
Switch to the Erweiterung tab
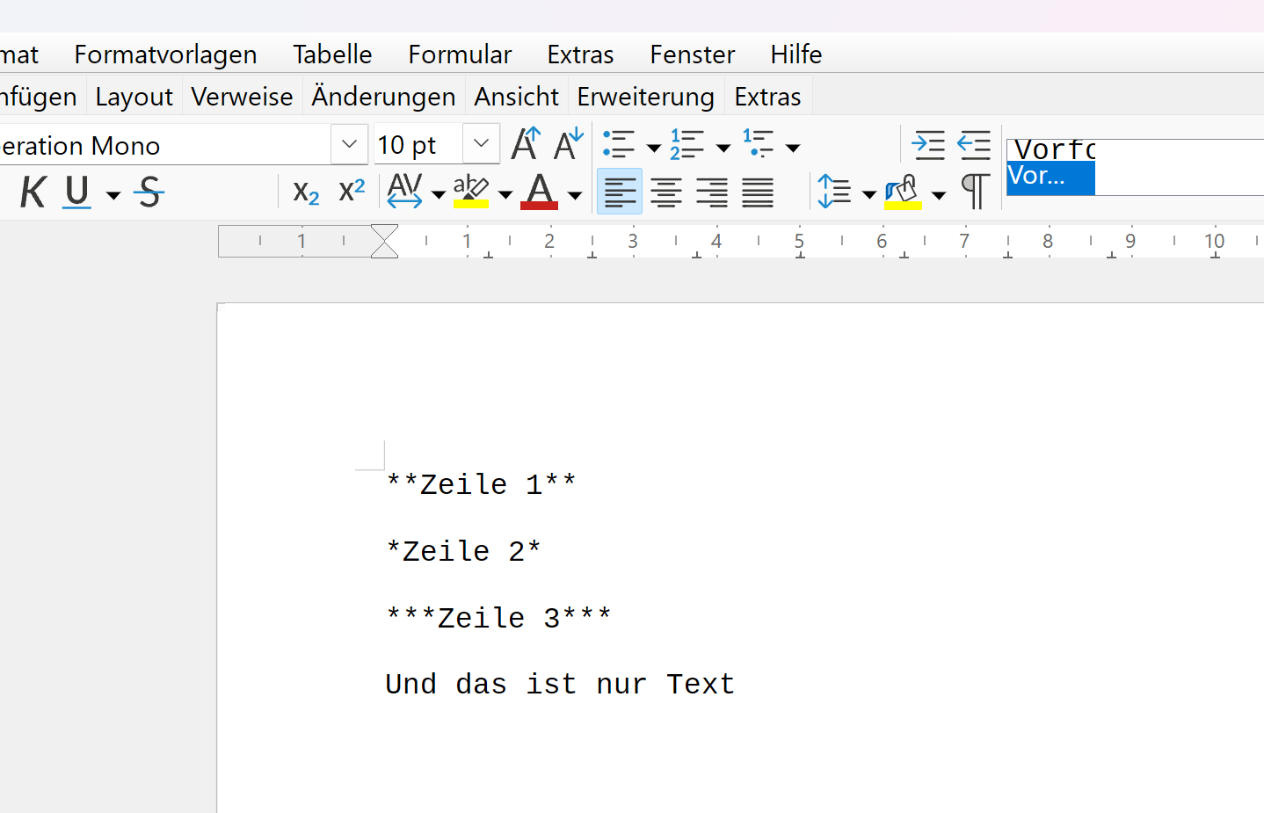pyautogui.click(x=645, y=97)
